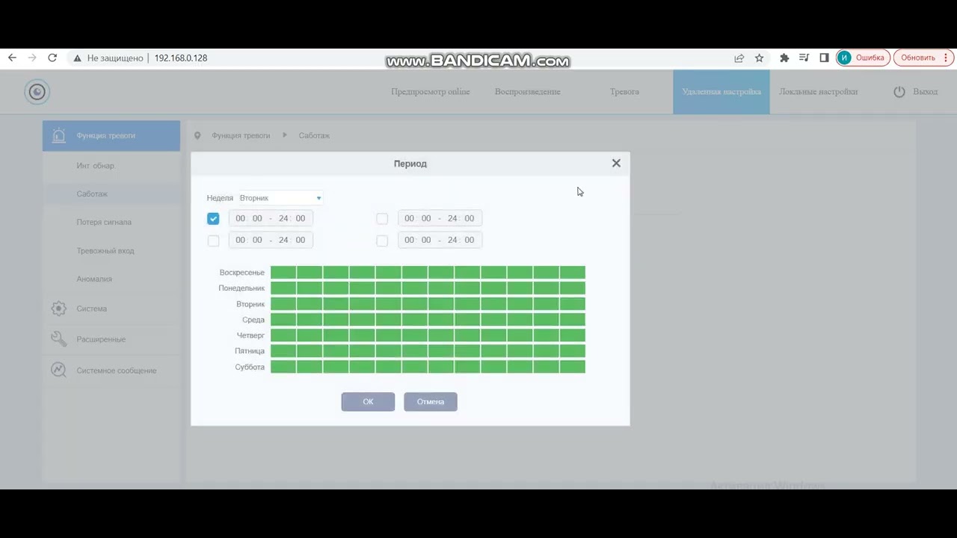Bookmark the page with star icon
This screenshot has height=538, width=957.
[760, 58]
